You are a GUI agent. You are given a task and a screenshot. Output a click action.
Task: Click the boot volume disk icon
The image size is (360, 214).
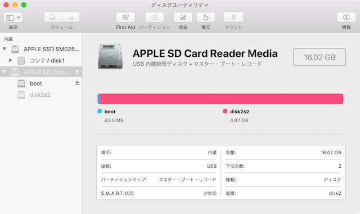pos(21,83)
